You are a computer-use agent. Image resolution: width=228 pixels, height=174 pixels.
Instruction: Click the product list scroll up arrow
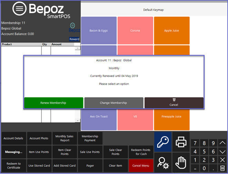pos(78,48)
